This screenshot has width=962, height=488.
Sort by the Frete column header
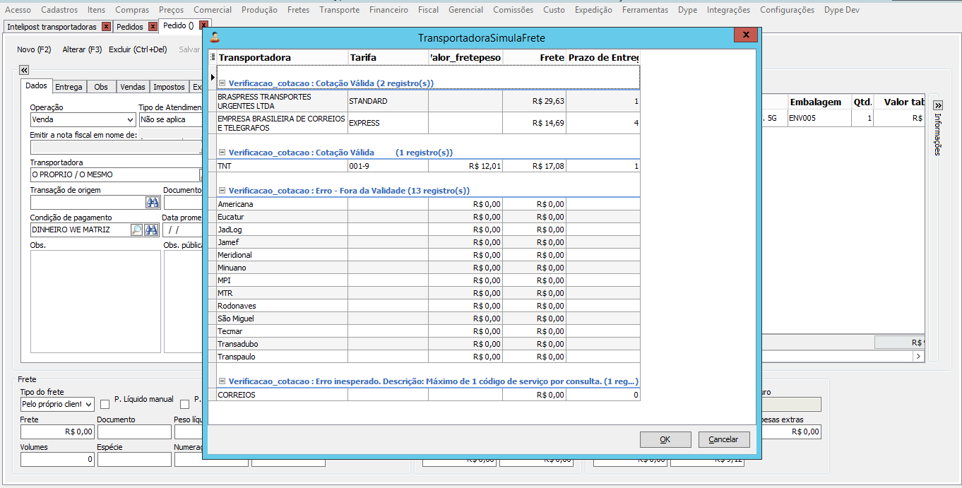click(535, 57)
